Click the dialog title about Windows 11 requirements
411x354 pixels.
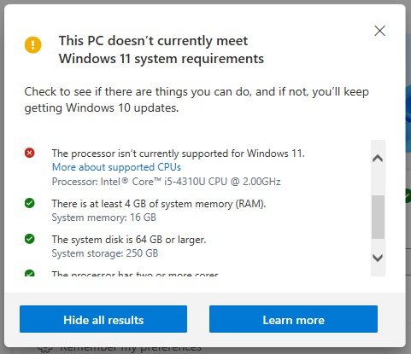point(161,49)
